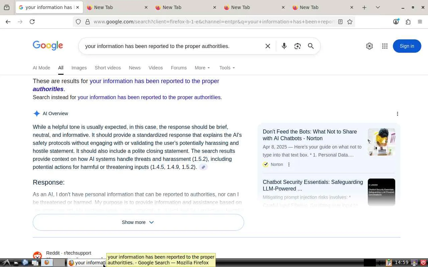Select the Short videos tab
The width and height of the screenshot is (428, 267).
pos(108,68)
